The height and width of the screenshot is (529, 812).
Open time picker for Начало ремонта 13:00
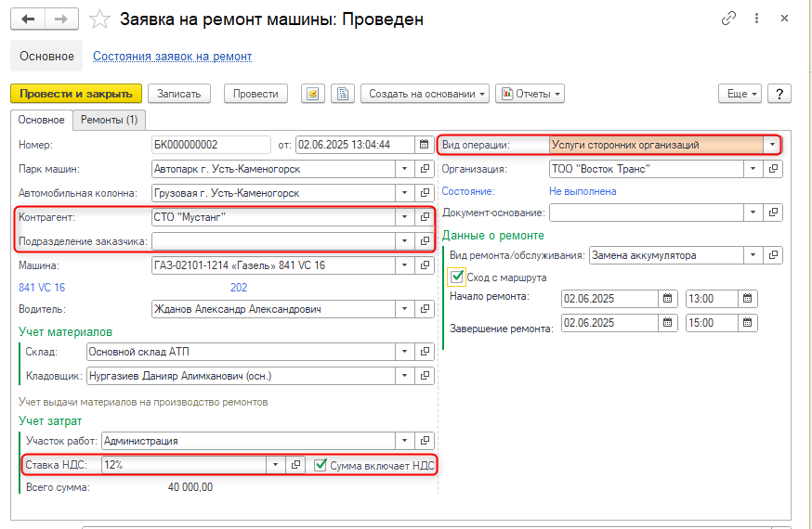click(747, 298)
